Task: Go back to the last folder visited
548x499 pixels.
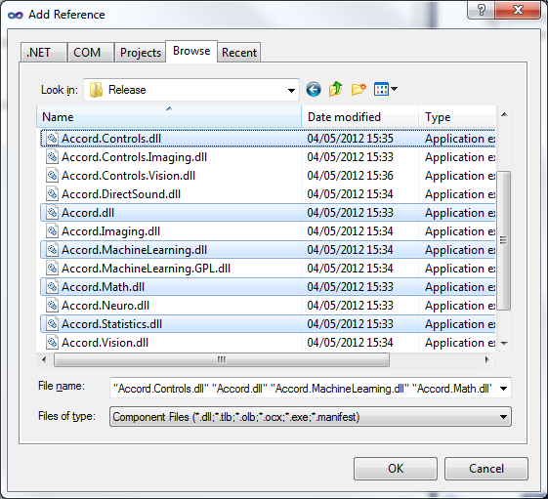Action: (314, 90)
